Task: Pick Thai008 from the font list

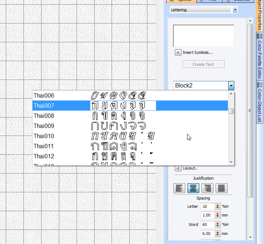Action: pyautogui.click(x=130, y=116)
